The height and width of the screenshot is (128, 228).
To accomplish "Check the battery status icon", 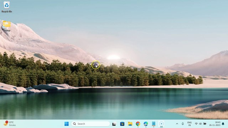I will click(205, 124).
